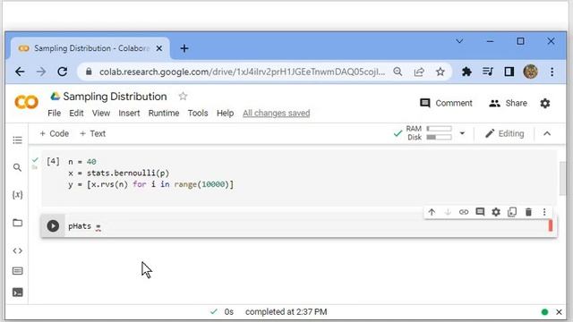Open the RAM Disk resources dropdown arrow
Screen dimensions: 573x322
(462, 133)
